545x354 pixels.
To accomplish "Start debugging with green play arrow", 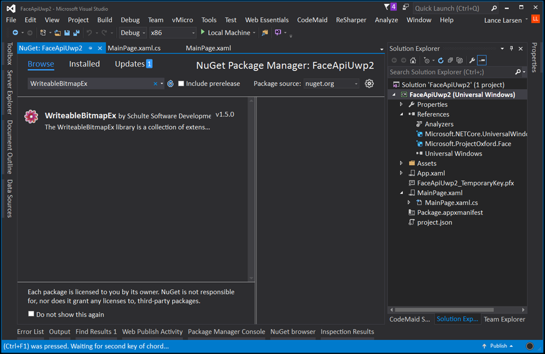I will tap(203, 32).
